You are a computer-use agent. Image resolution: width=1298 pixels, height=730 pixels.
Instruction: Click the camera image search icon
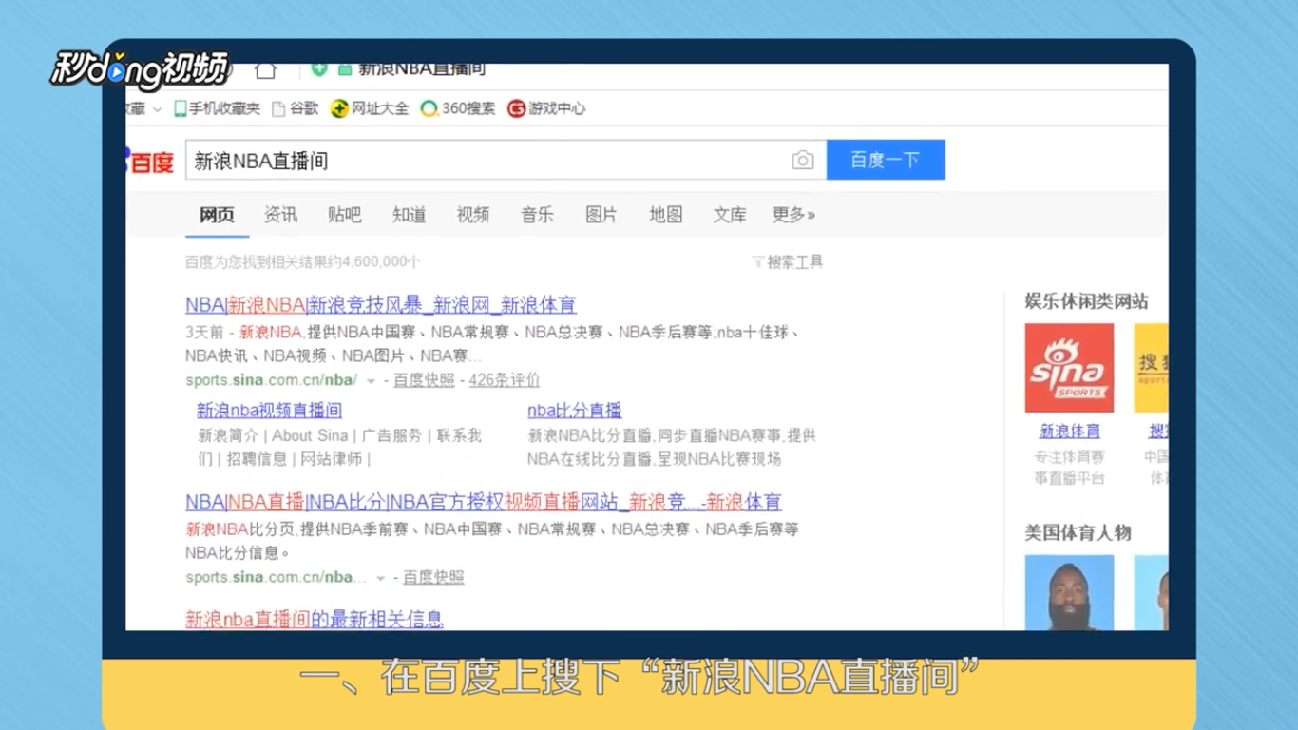803,161
